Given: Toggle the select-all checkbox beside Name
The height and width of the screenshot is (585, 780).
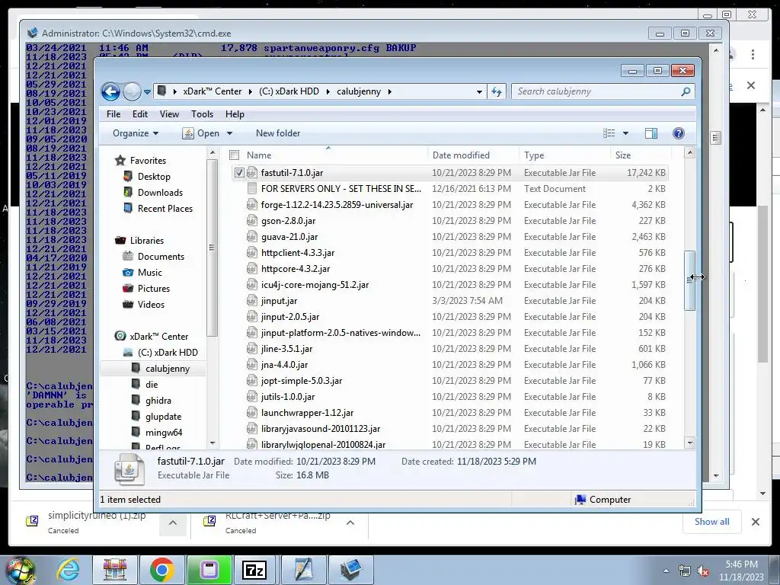Looking at the screenshot, I should point(235,155).
